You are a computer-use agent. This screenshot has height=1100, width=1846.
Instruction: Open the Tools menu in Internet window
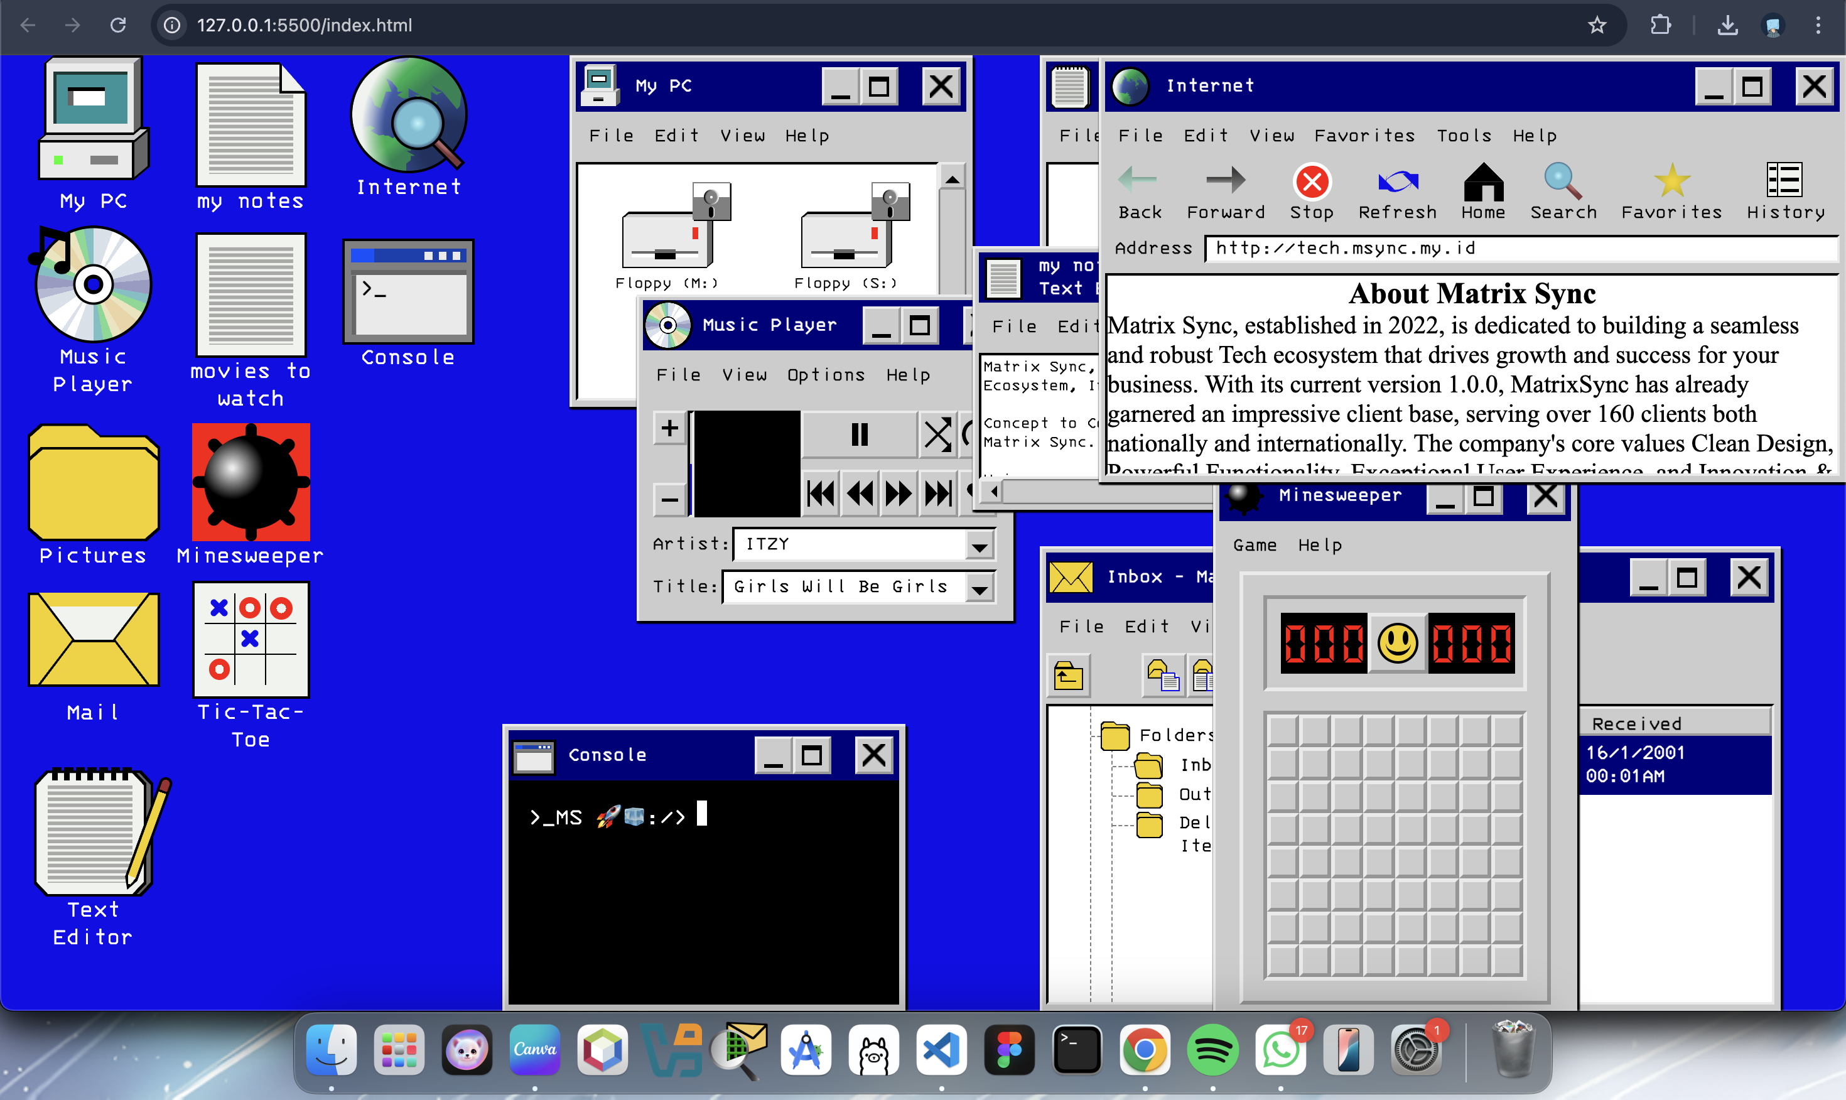[1464, 136]
